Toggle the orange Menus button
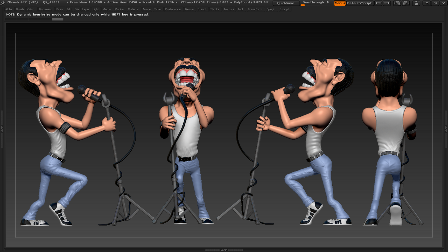Viewport: 448px width, 252px height. click(340, 3)
